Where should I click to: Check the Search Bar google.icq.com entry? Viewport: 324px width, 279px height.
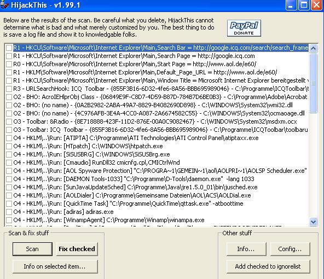coord(9,48)
